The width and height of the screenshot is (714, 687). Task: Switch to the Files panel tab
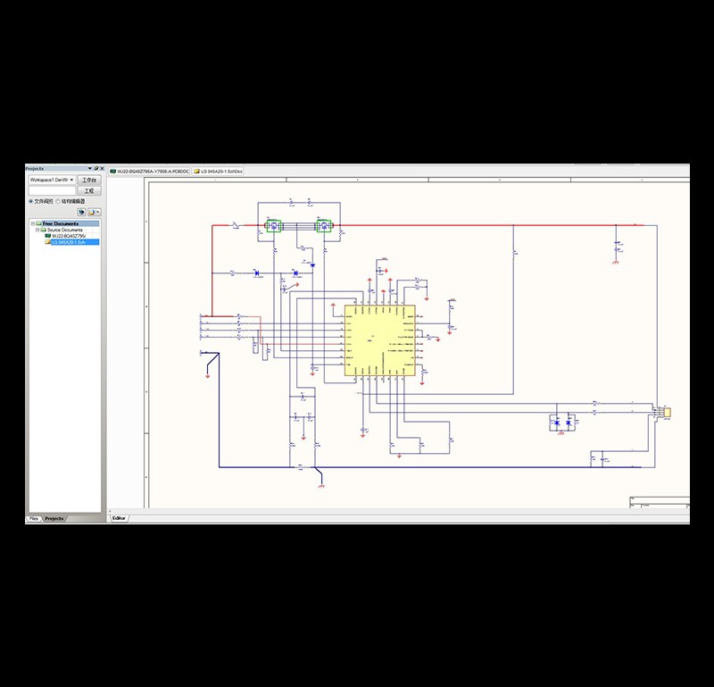[x=34, y=519]
